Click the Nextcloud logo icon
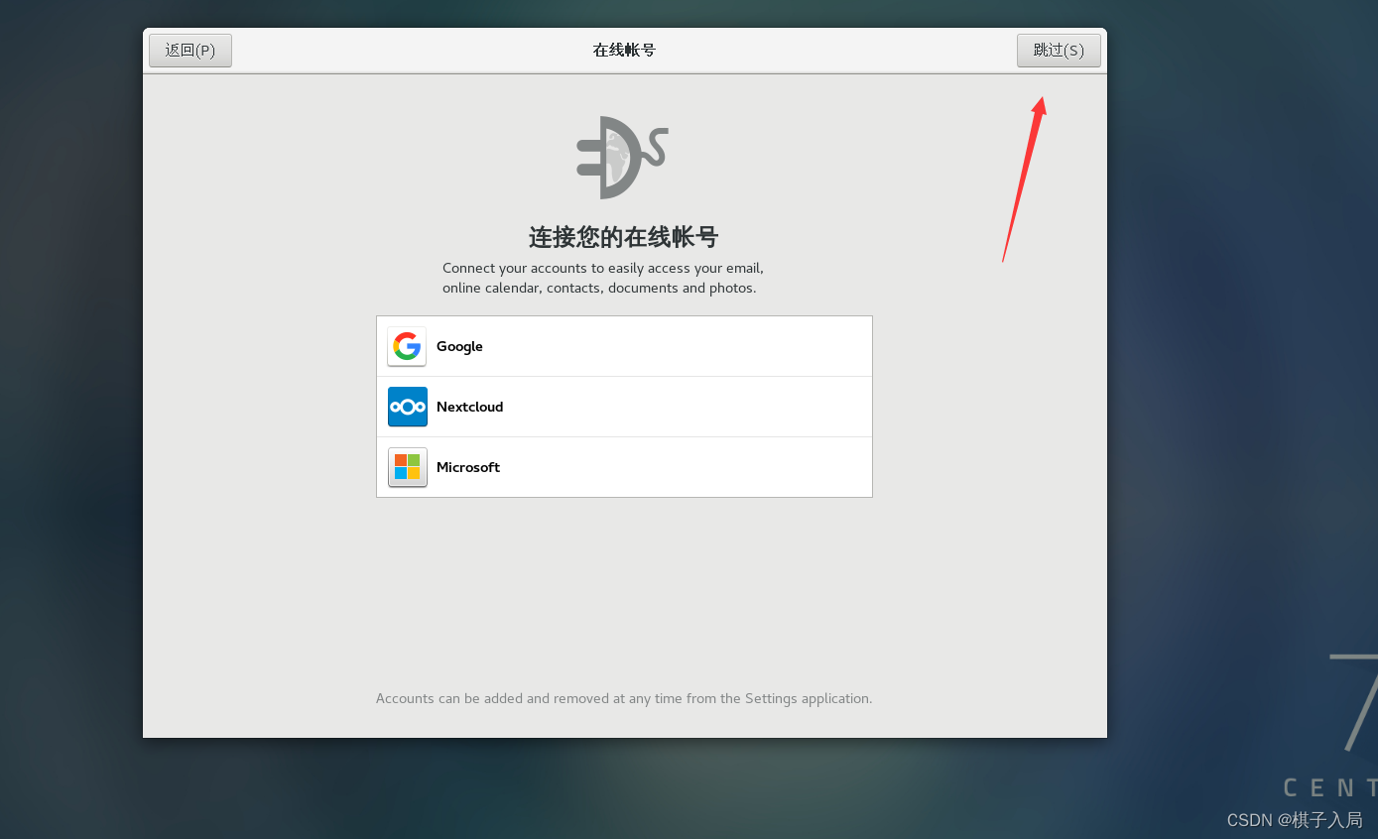The image size is (1378, 839). coord(407,407)
